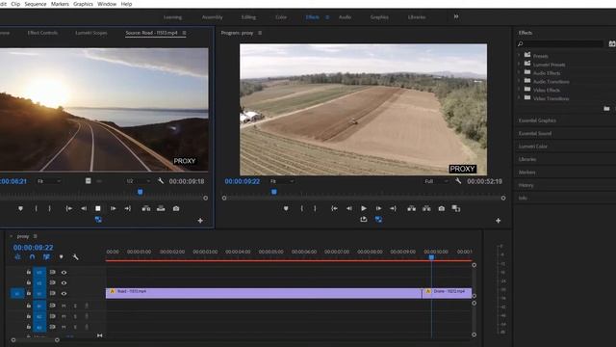Open Program playback resolution Full dropdown
Image resolution: width=616 pixels, height=347 pixels.
436,181
